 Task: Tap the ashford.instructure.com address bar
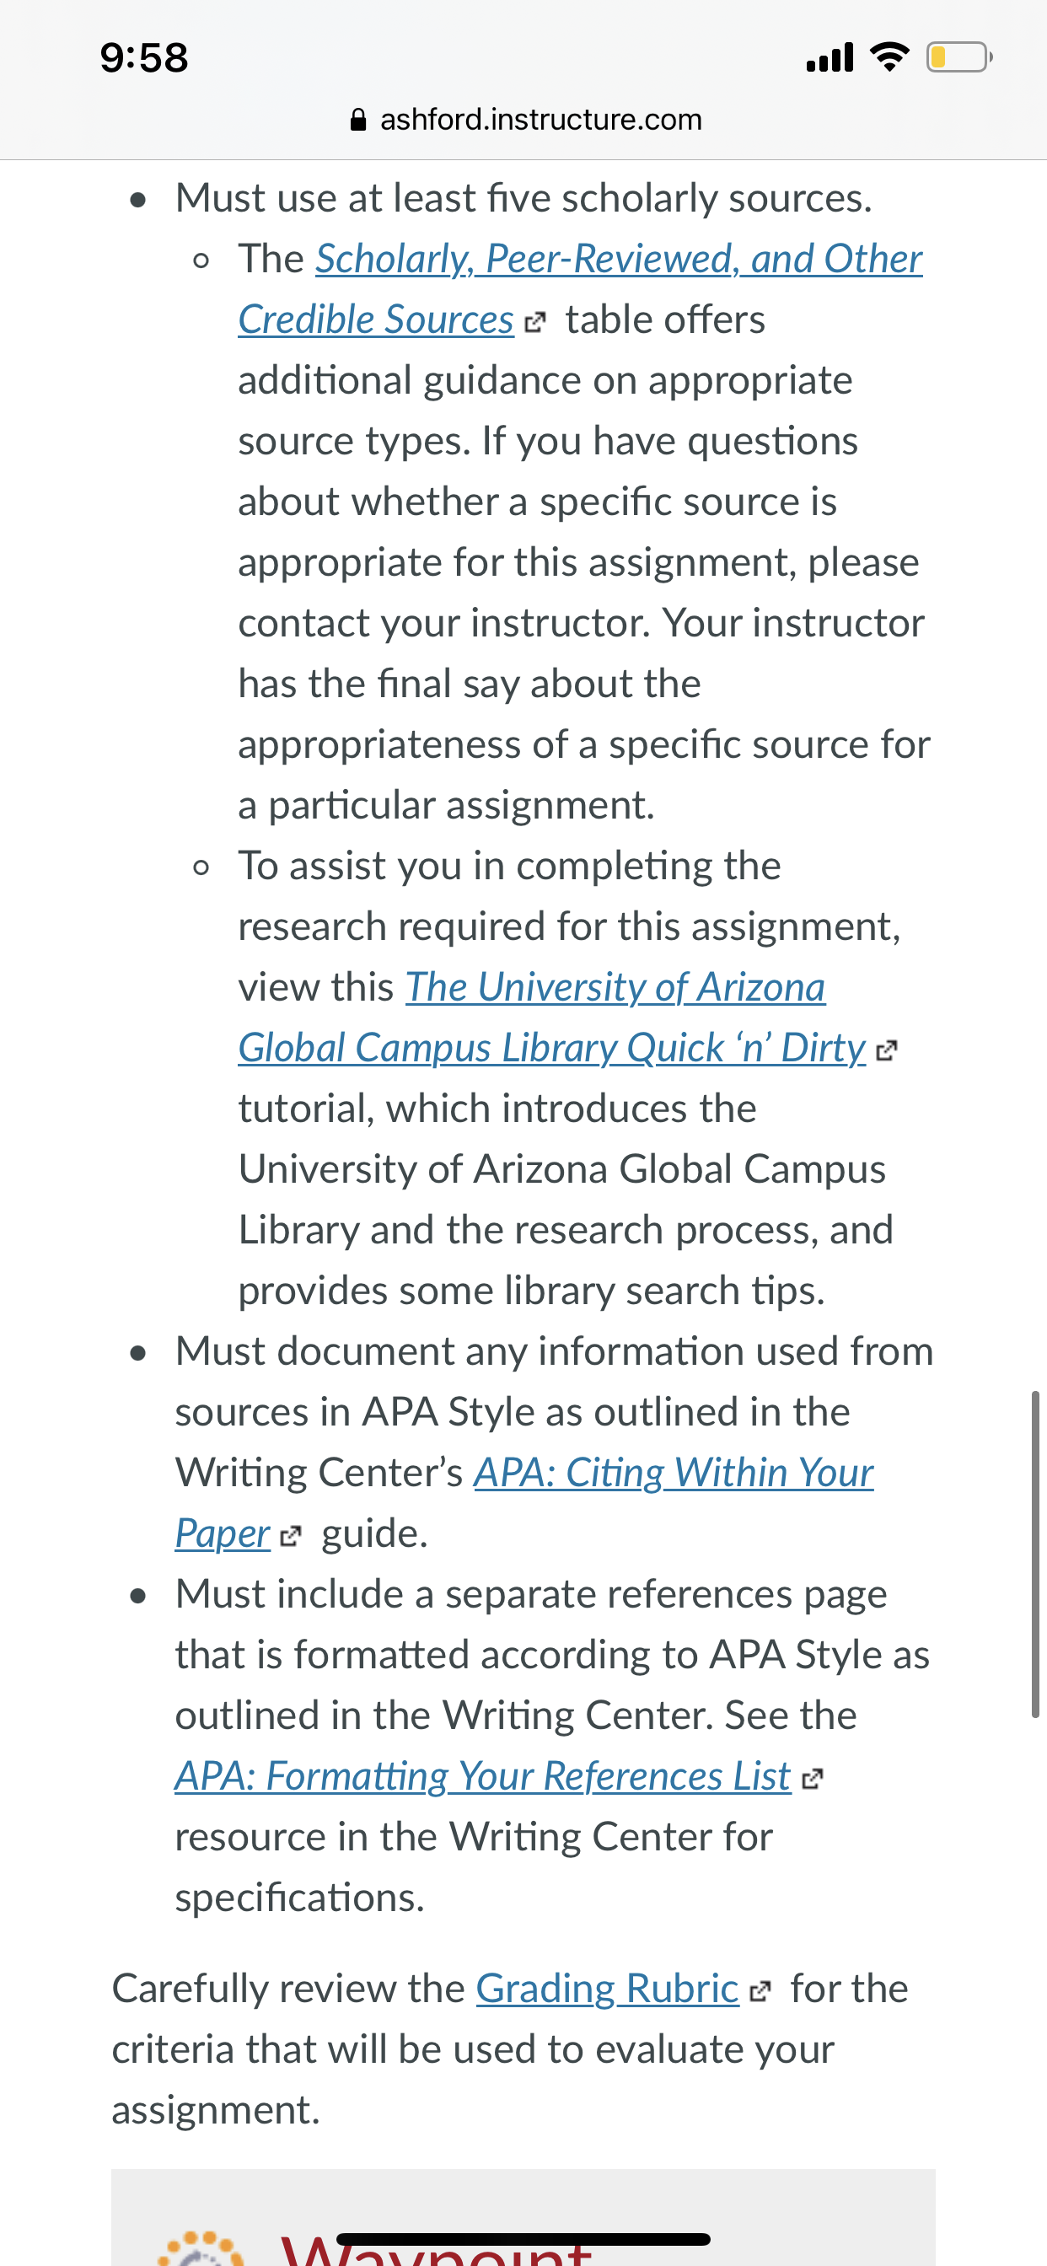[x=525, y=120]
